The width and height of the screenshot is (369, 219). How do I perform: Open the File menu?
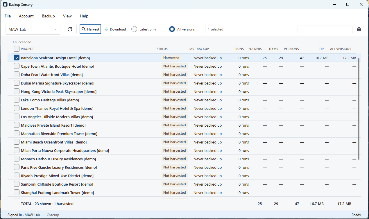(8, 16)
